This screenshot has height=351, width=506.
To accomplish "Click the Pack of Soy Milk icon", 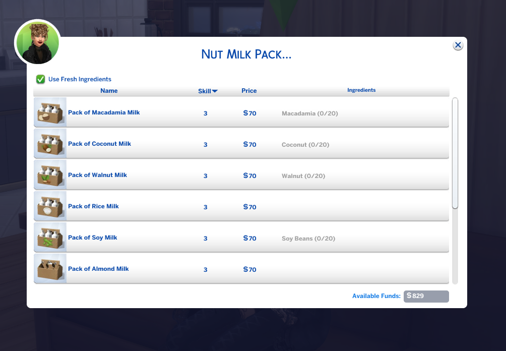I will click(x=50, y=237).
